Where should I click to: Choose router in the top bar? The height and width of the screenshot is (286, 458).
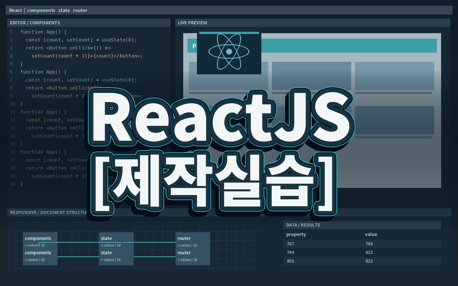(80, 10)
